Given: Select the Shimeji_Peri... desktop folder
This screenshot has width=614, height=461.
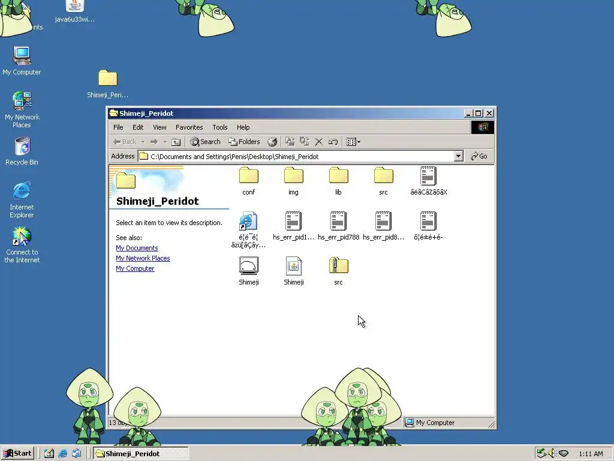Looking at the screenshot, I should [108, 83].
